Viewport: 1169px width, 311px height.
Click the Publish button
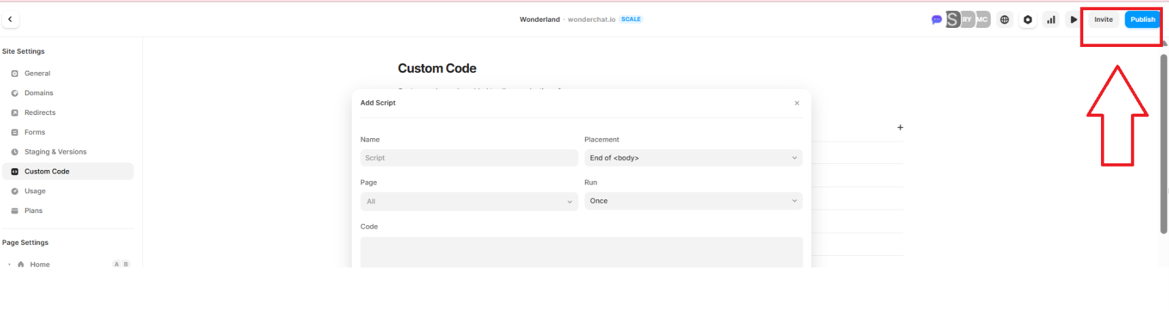click(x=1142, y=20)
